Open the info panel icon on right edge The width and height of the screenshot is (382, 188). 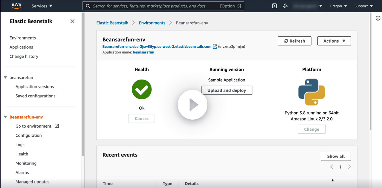coord(378,18)
